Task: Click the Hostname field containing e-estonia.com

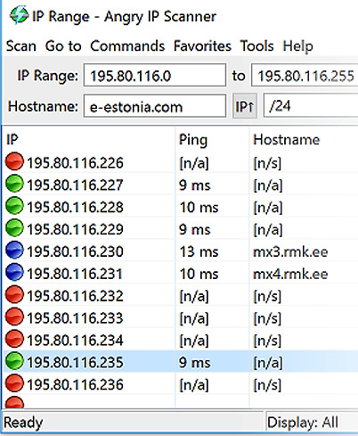Action: pyautogui.click(x=155, y=106)
